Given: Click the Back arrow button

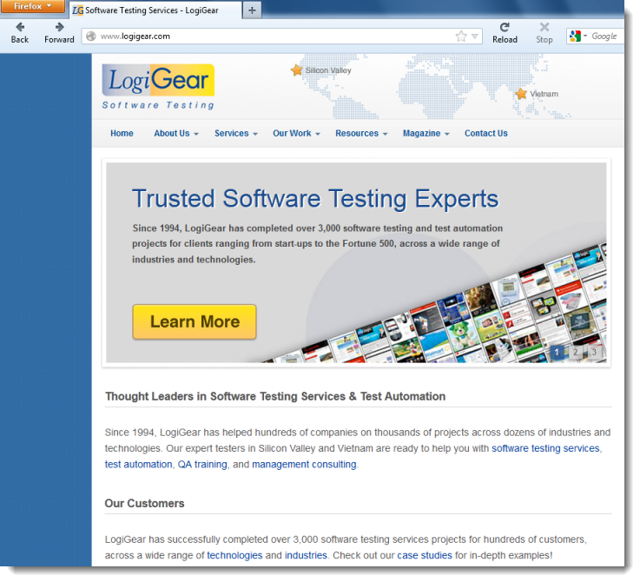Looking at the screenshot, I should 20,33.
